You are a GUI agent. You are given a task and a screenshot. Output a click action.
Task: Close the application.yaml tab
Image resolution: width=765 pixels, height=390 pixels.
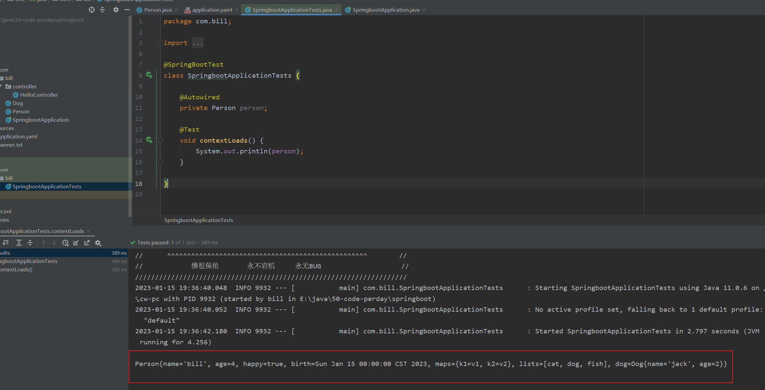pyautogui.click(x=237, y=10)
